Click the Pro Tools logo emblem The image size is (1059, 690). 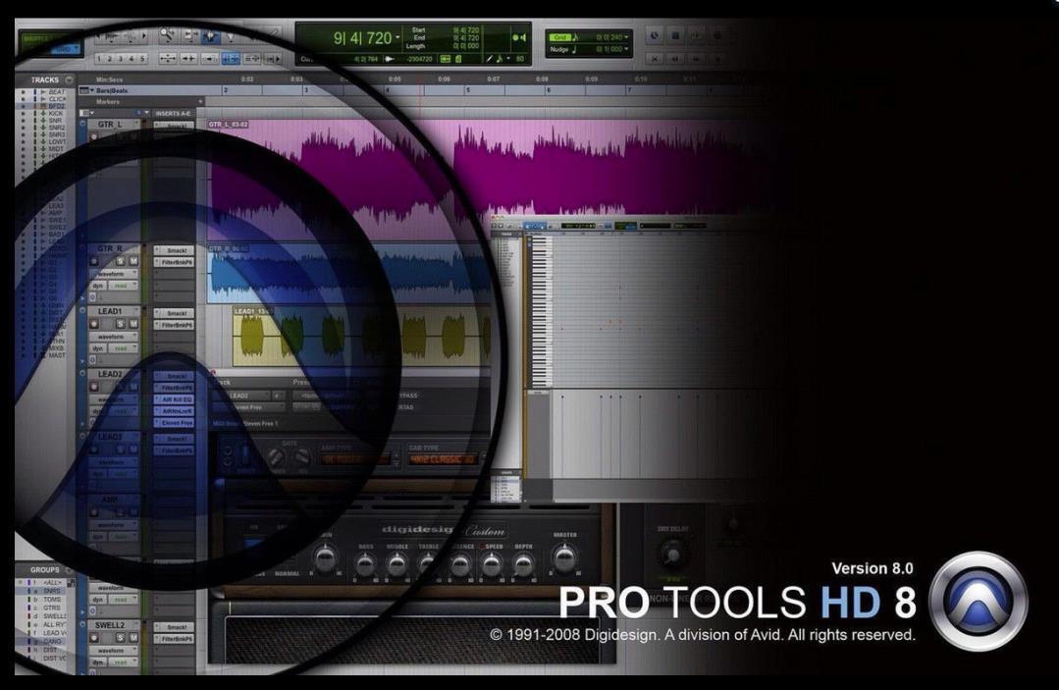(978, 601)
